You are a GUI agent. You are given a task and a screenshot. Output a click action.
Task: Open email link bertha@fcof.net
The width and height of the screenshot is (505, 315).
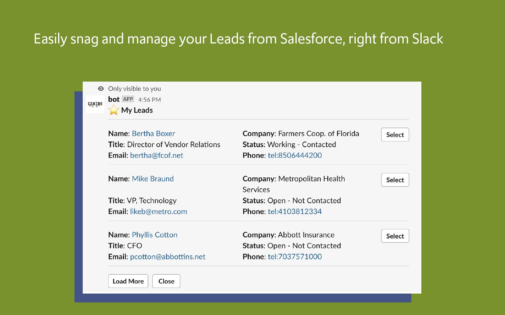click(x=157, y=155)
